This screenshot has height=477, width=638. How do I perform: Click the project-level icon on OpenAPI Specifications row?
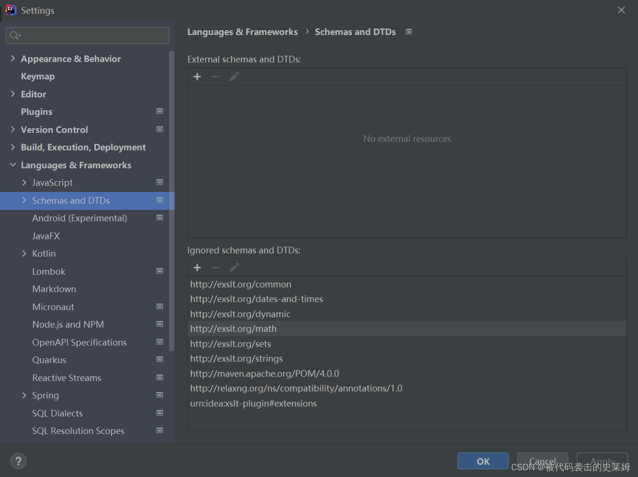coord(160,342)
